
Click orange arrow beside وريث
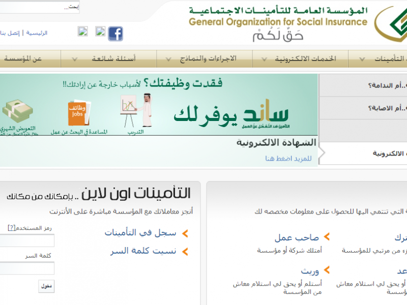pos(327,270)
